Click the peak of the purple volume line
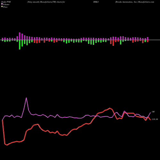The width and height of the screenshot is (160, 160). pos(26,98)
